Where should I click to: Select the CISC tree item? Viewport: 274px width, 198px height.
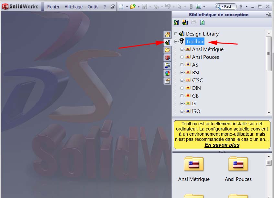coord(197,80)
